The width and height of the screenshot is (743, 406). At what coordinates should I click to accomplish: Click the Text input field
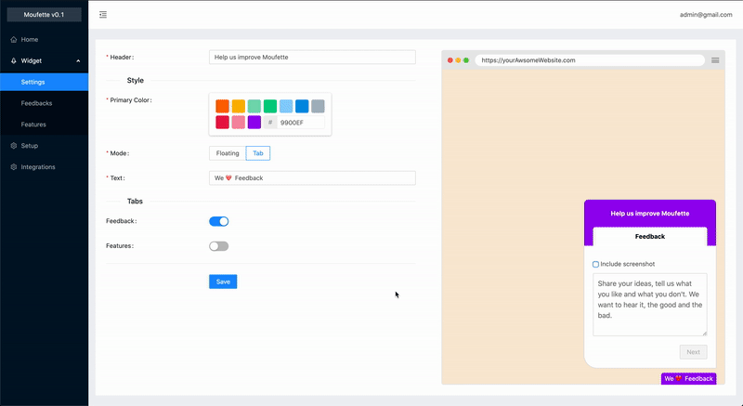[x=312, y=178]
